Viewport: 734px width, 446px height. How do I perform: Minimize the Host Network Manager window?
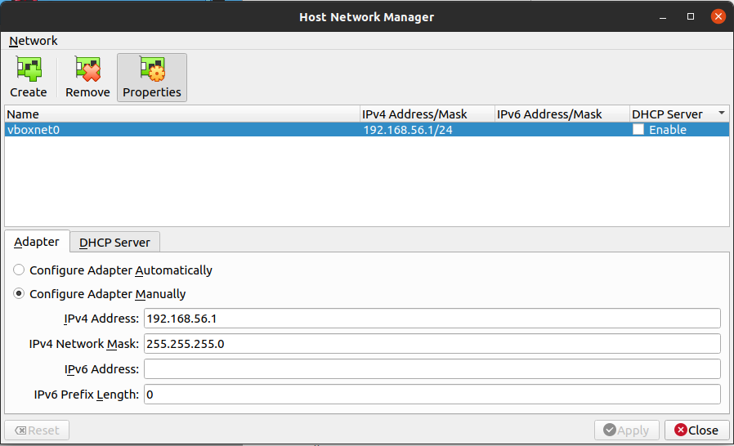665,16
